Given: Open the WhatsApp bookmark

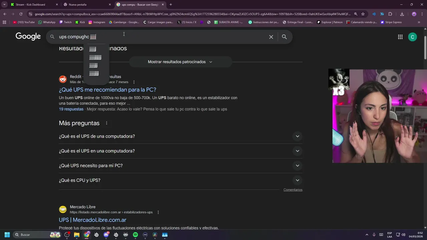Looking at the screenshot, I should click(x=47, y=22).
